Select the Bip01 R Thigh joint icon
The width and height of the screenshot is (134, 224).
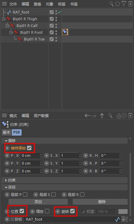point(9,19)
